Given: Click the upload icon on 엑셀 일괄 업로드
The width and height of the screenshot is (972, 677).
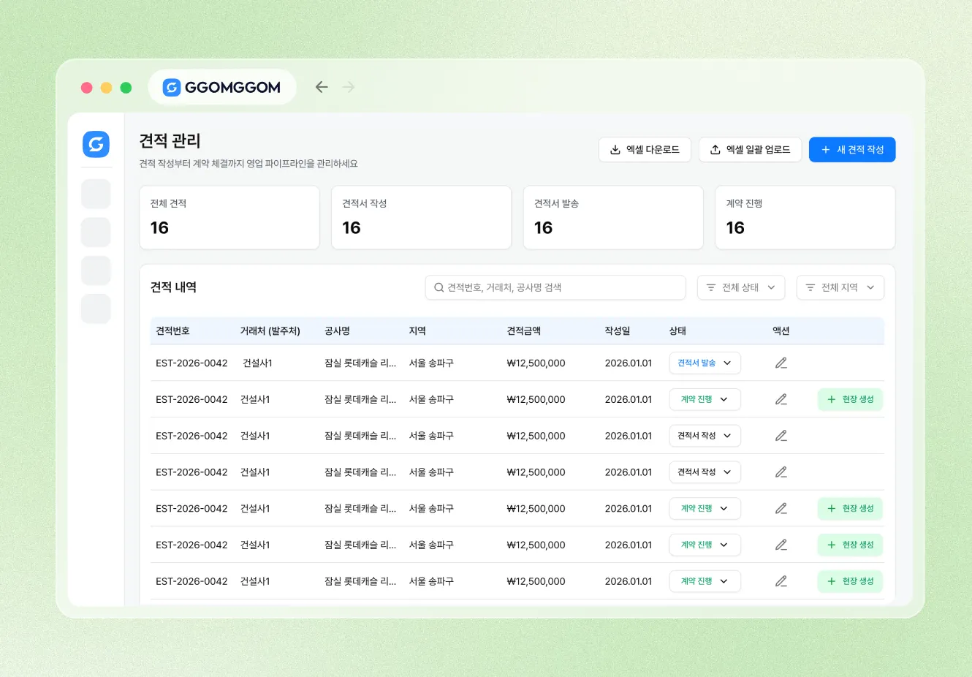Looking at the screenshot, I should (x=715, y=150).
